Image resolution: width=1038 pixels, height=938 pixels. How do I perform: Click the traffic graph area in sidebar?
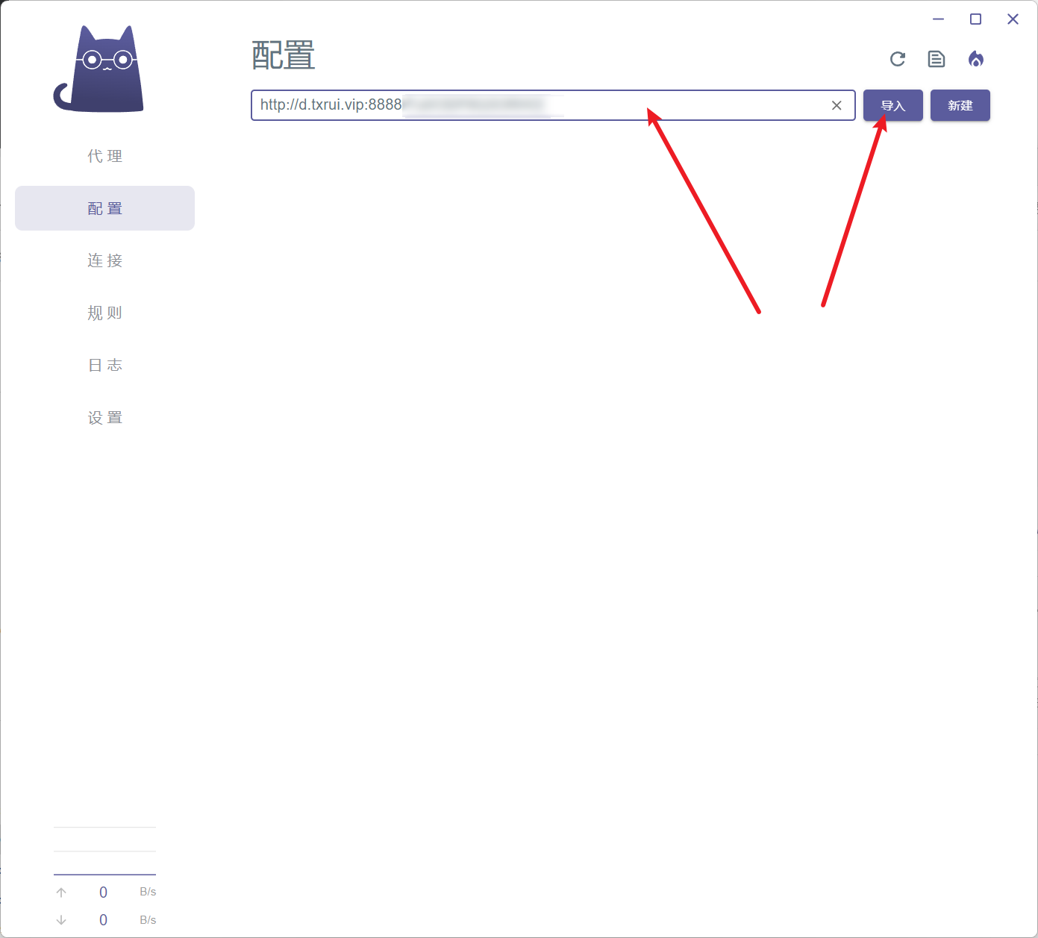pyautogui.click(x=104, y=851)
